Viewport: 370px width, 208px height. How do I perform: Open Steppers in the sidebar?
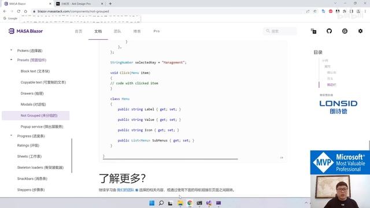pyautogui.click(x=31, y=190)
